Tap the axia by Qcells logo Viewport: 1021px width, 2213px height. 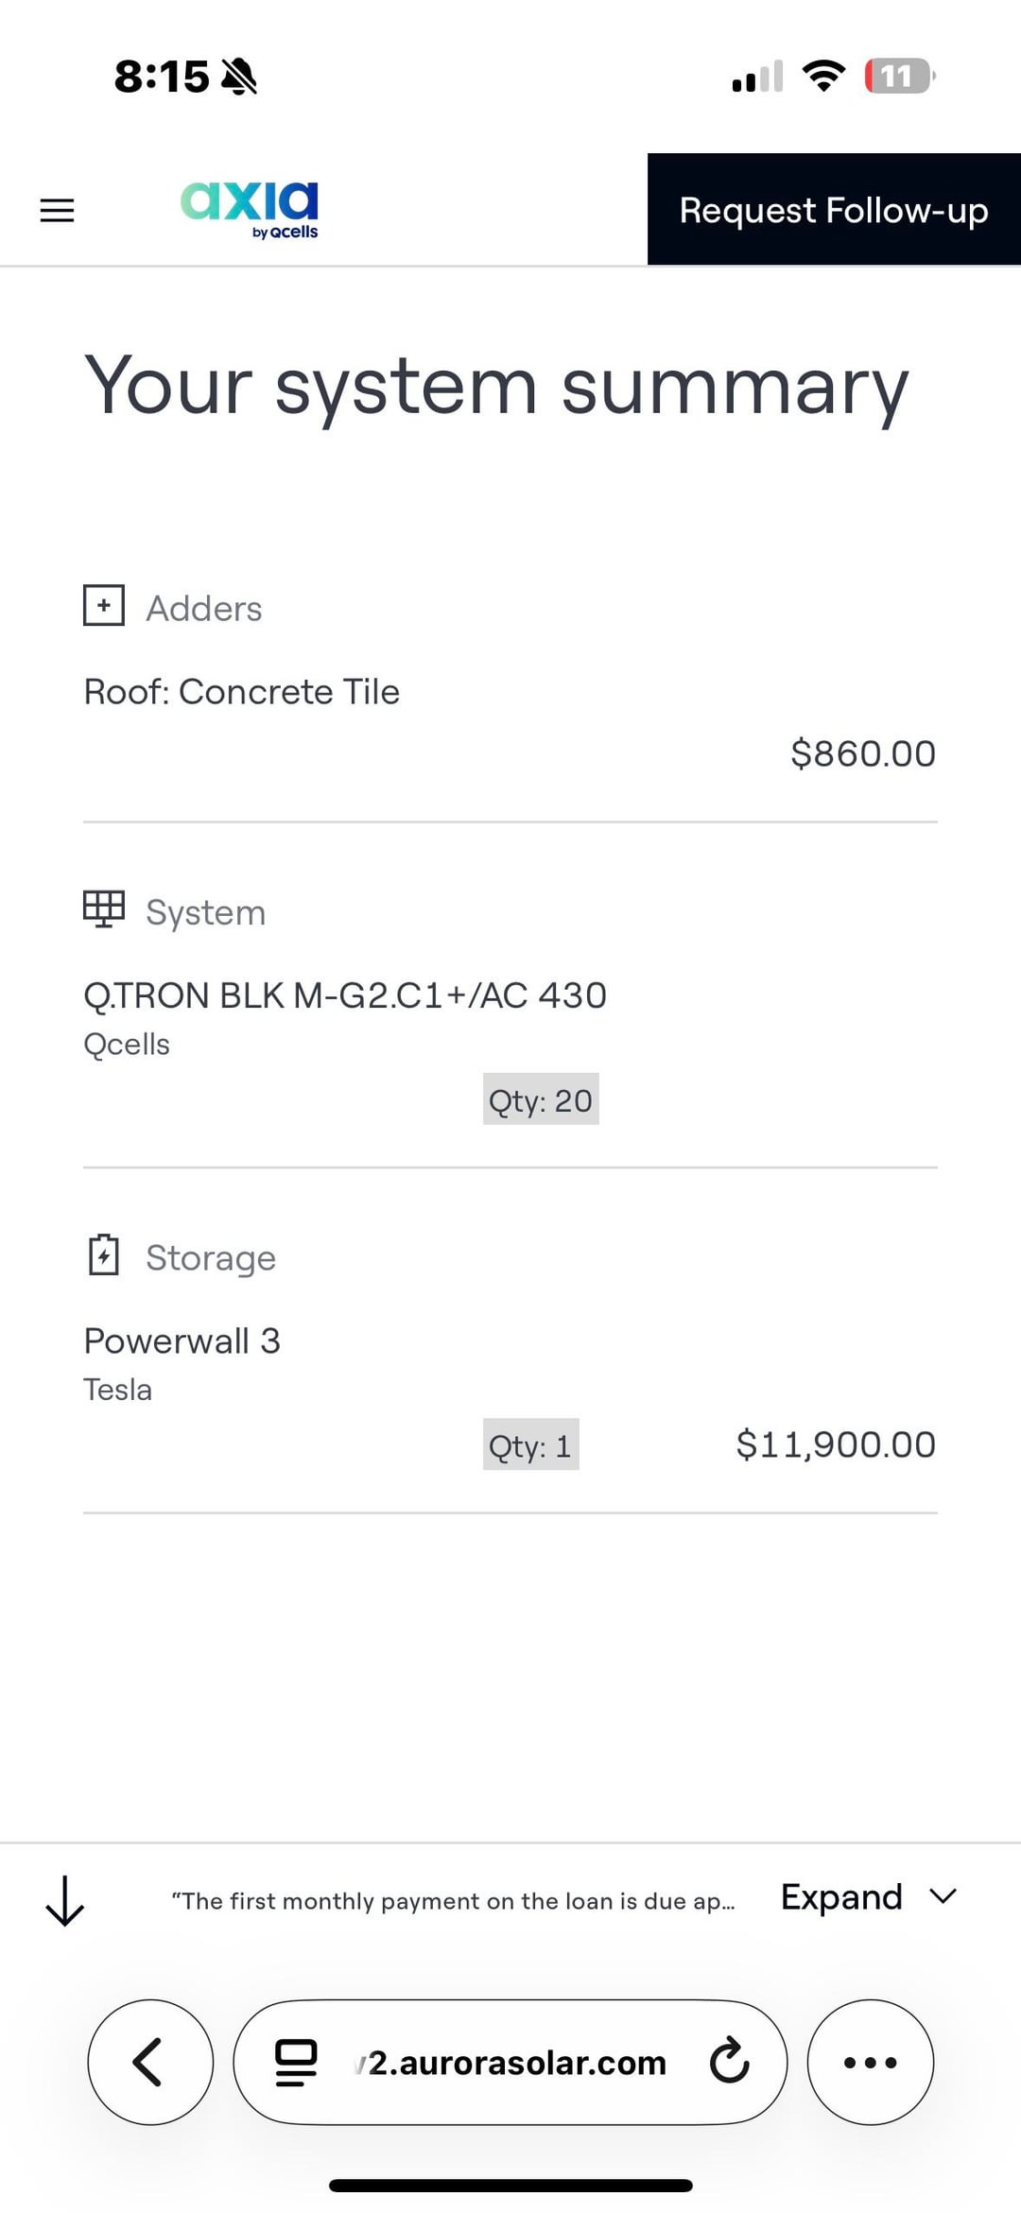point(250,209)
